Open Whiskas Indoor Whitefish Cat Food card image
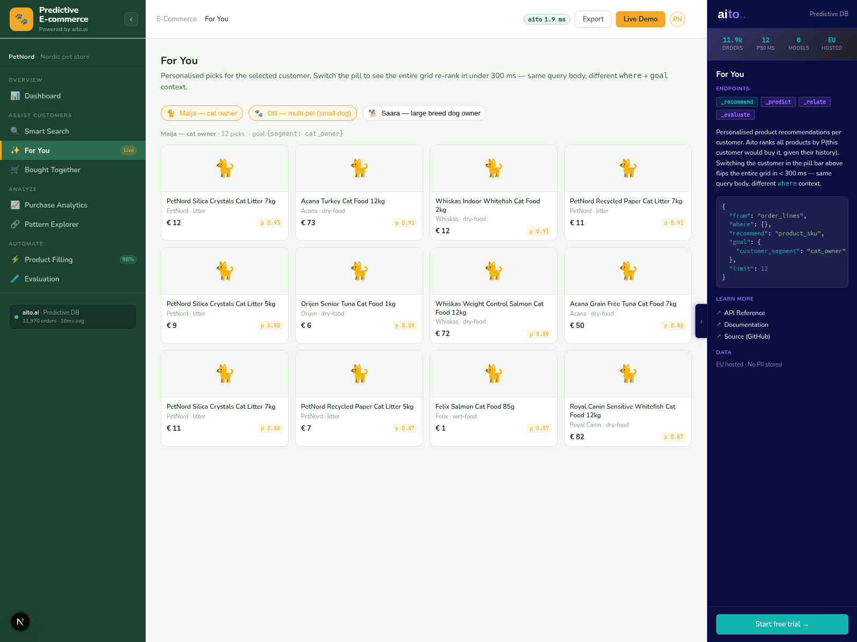Screen dimensions: 857x642 point(493,169)
